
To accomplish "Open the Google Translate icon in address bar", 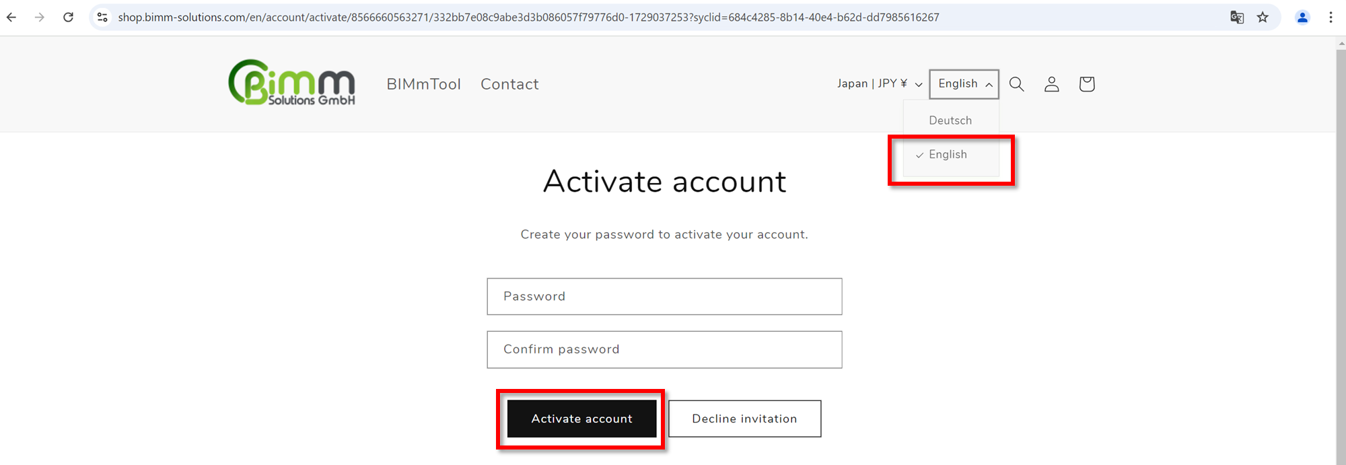I will click(x=1237, y=17).
